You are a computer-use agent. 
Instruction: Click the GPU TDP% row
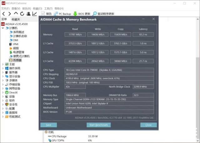[70, 141]
